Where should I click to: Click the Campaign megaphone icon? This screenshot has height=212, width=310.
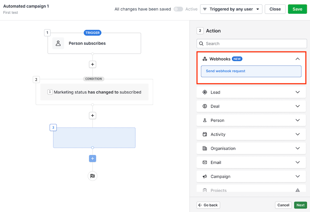[205, 176]
